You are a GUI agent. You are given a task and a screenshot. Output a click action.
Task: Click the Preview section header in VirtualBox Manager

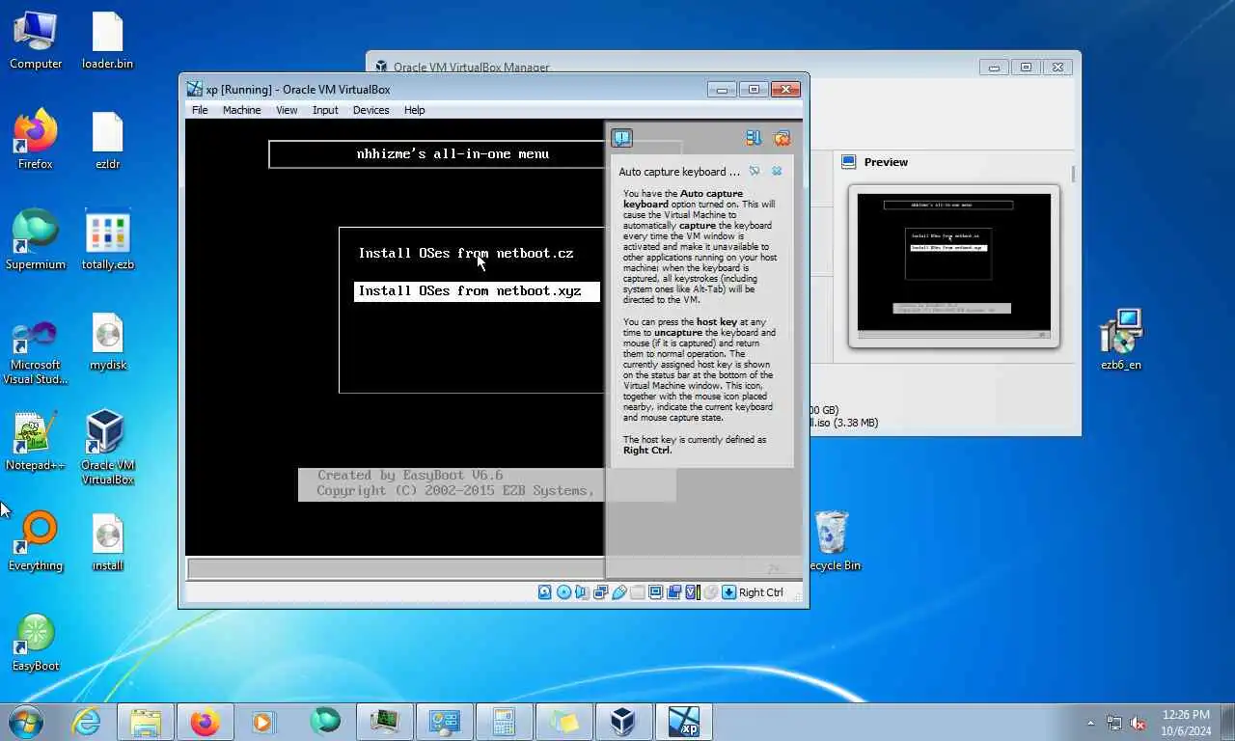click(886, 162)
